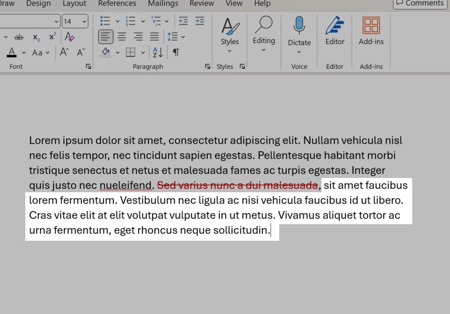Click the Bullets list icon

[x=105, y=21]
